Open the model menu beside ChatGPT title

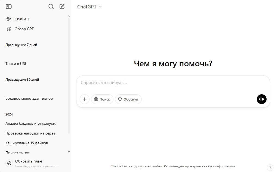click(100, 7)
